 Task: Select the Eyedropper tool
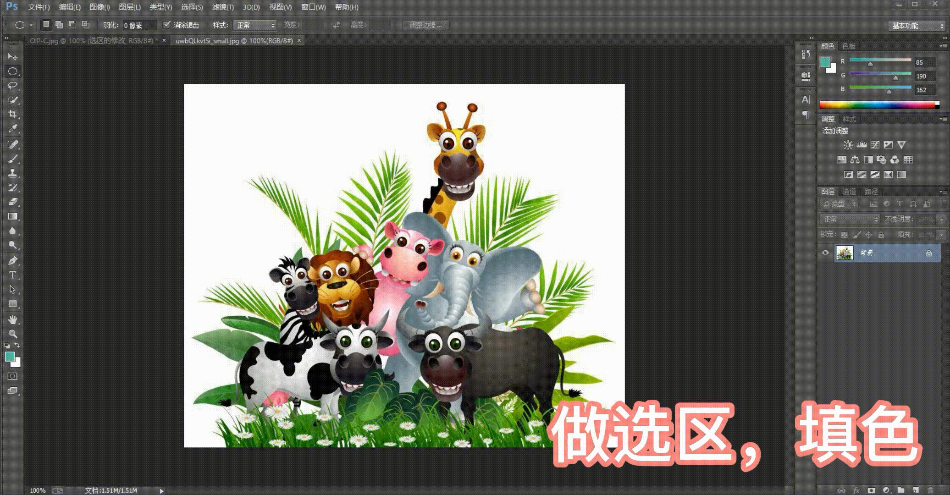pos(12,129)
